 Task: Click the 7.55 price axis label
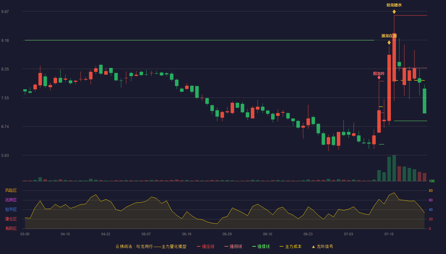[5, 98]
